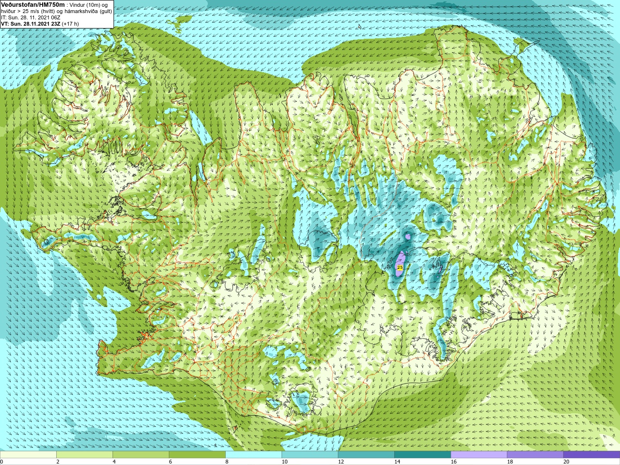Screen dimensions: 620x465
Task: Click the 8–10 light cyan legend swatch
Action: point(253,455)
